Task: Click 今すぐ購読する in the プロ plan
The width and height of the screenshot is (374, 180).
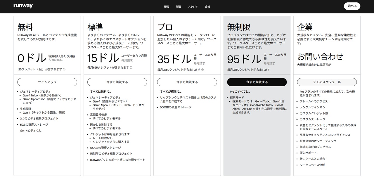Action: (187, 82)
